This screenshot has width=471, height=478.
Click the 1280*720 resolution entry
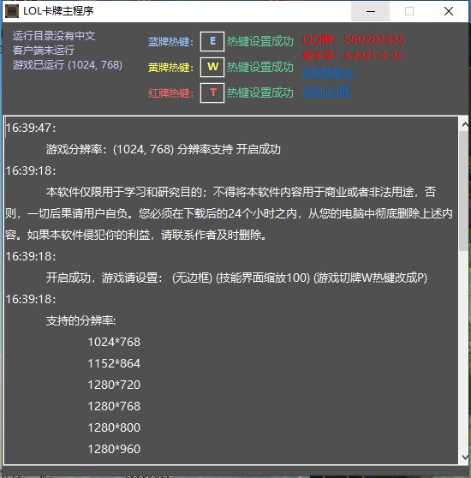114,385
